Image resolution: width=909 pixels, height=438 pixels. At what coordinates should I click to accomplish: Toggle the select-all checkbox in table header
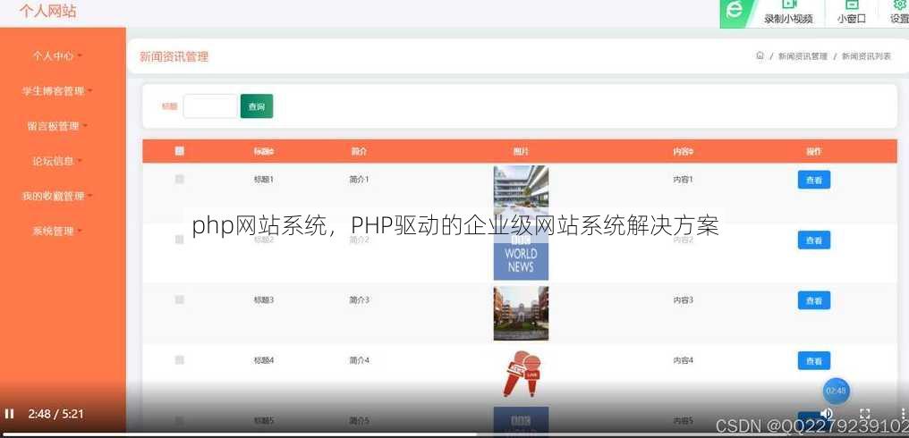(x=179, y=151)
